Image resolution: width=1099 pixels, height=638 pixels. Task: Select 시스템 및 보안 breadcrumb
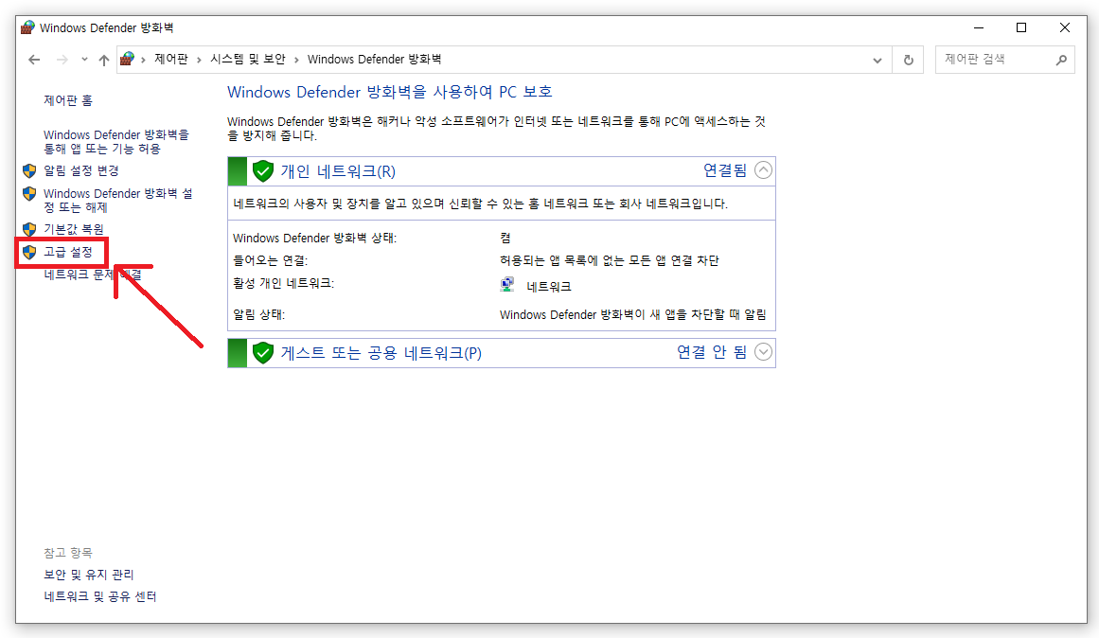point(248,59)
